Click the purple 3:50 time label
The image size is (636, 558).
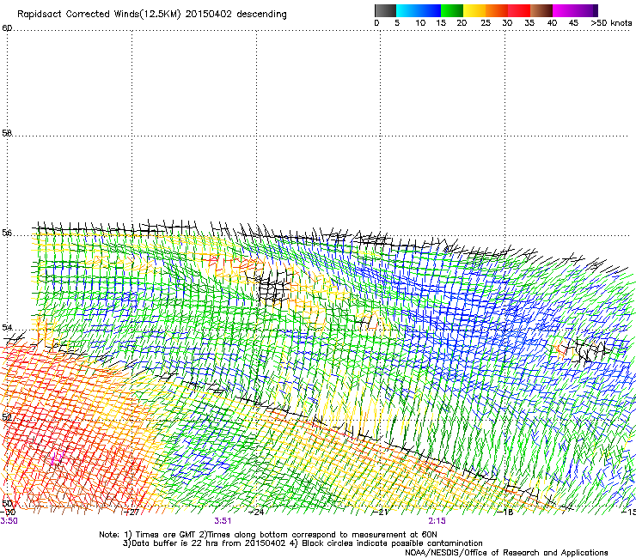coord(9,521)
